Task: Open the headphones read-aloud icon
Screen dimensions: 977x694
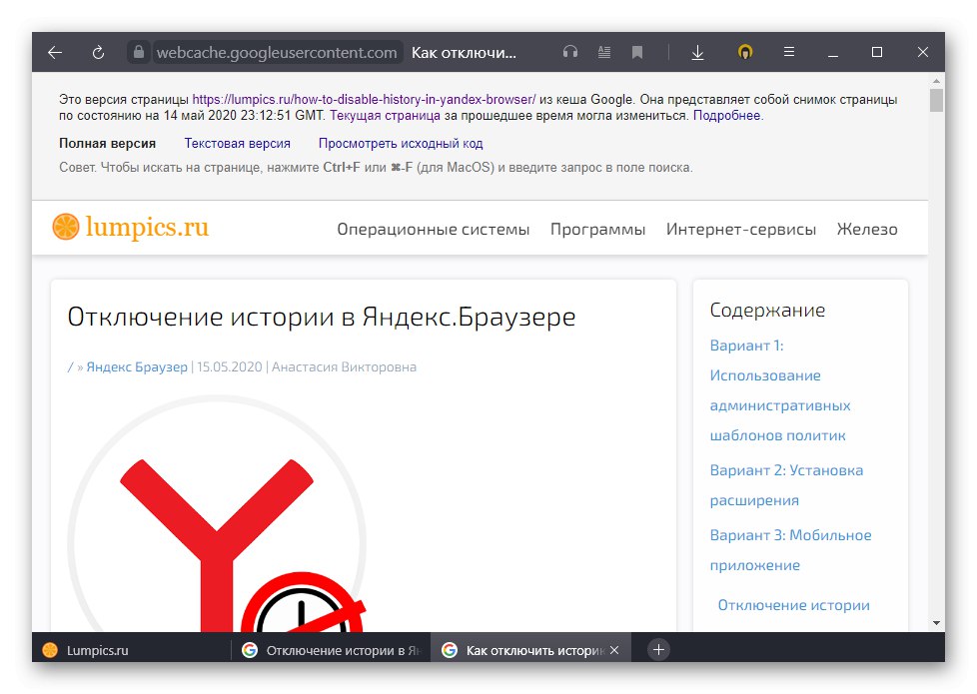Action: (x=570, y=52)
